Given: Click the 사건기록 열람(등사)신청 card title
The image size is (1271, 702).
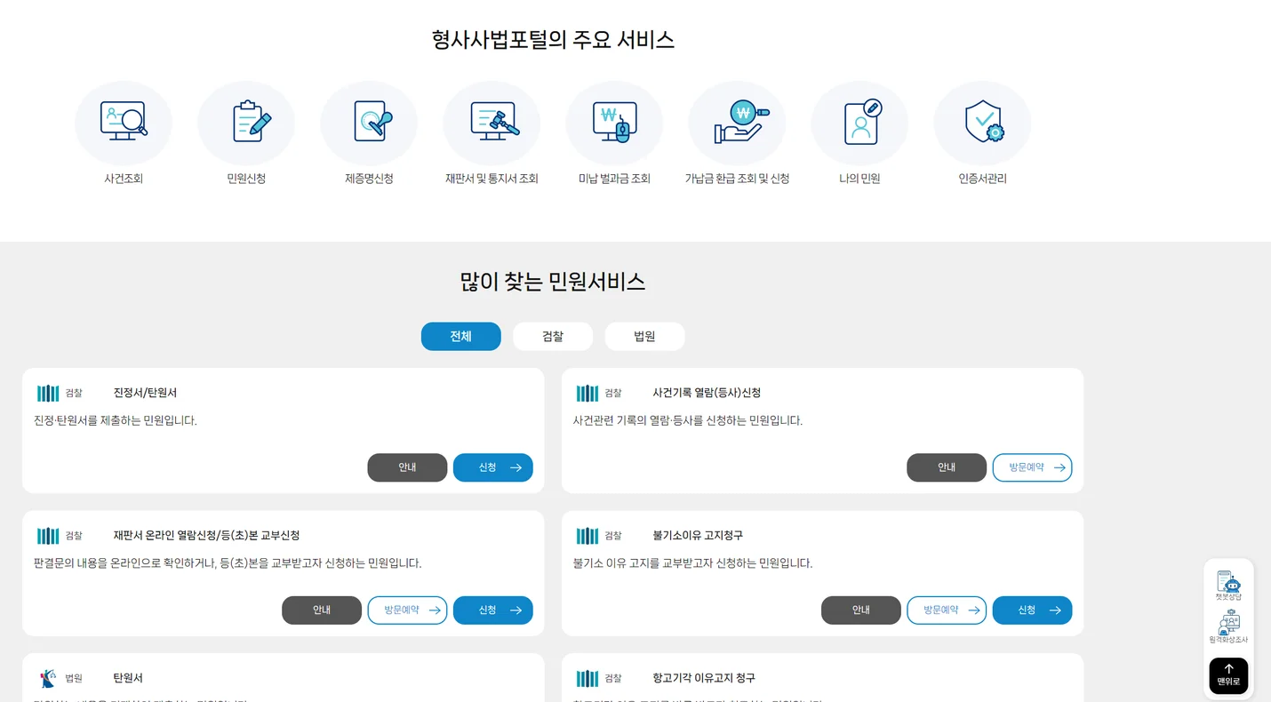Looking at the screenshot, I should point(707,393).
